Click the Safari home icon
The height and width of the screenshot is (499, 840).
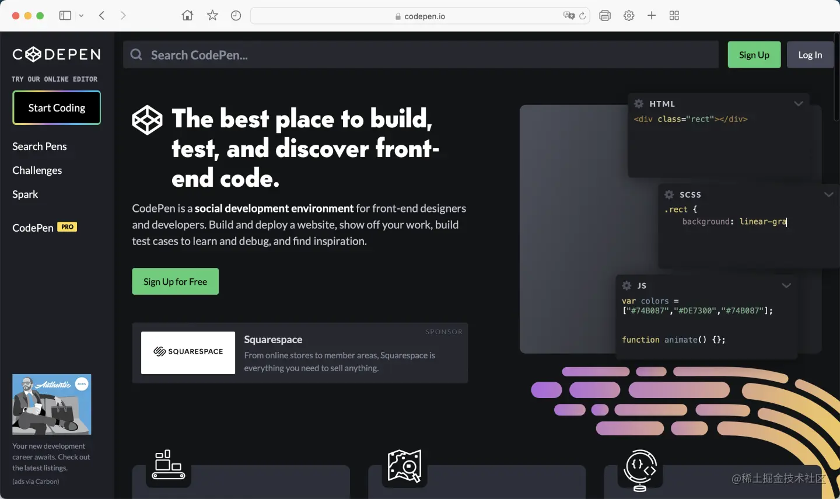click(x=187, y=16)
